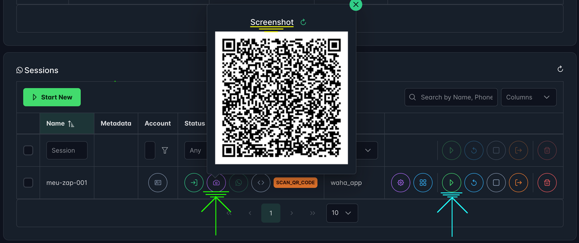This screenshot has height=243, width=579.
Task: Go to next page arrow
Action: tap(292, 213)
